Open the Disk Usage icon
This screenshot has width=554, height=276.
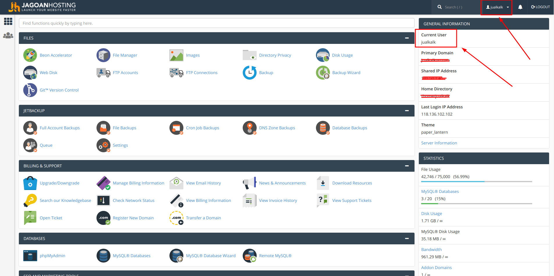pyautogui.click(x=323, y=55)
